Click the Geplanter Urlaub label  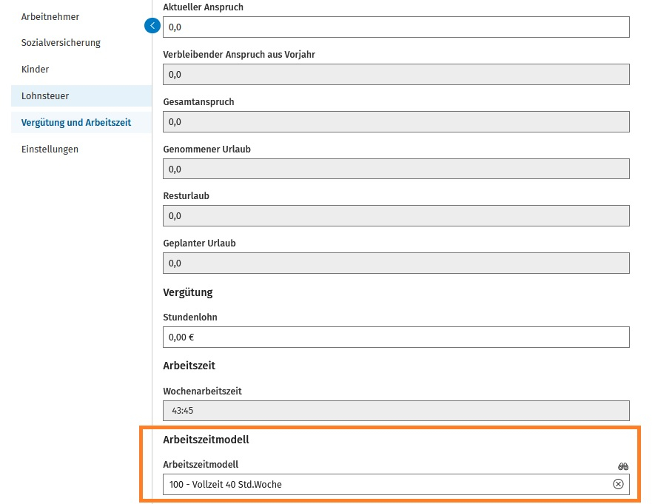199,243
